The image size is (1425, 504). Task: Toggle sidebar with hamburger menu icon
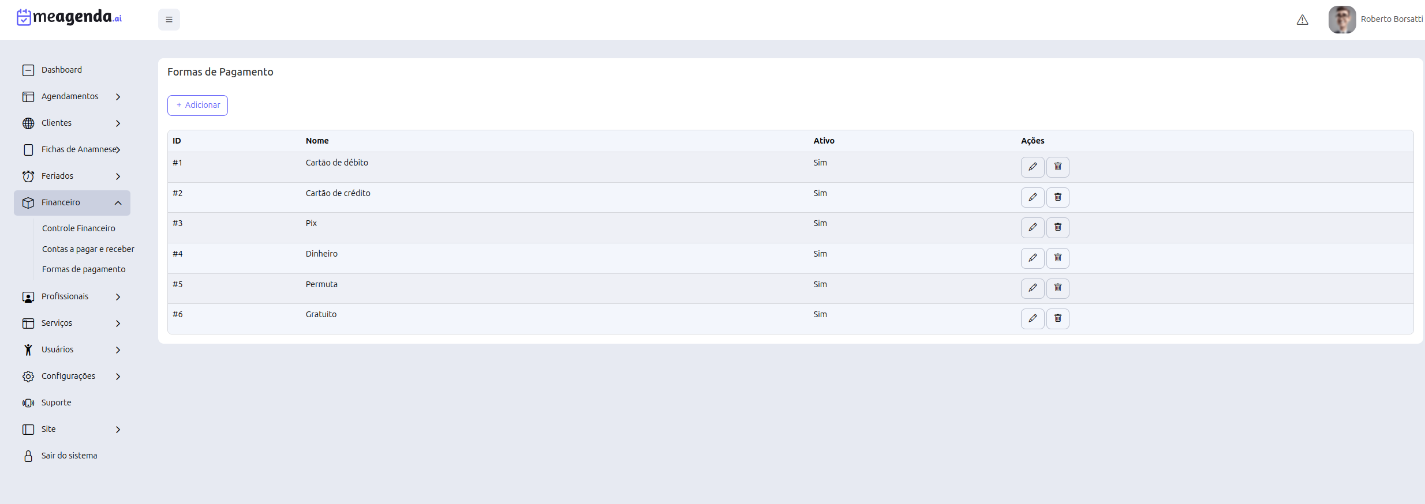tap(169, 20)
